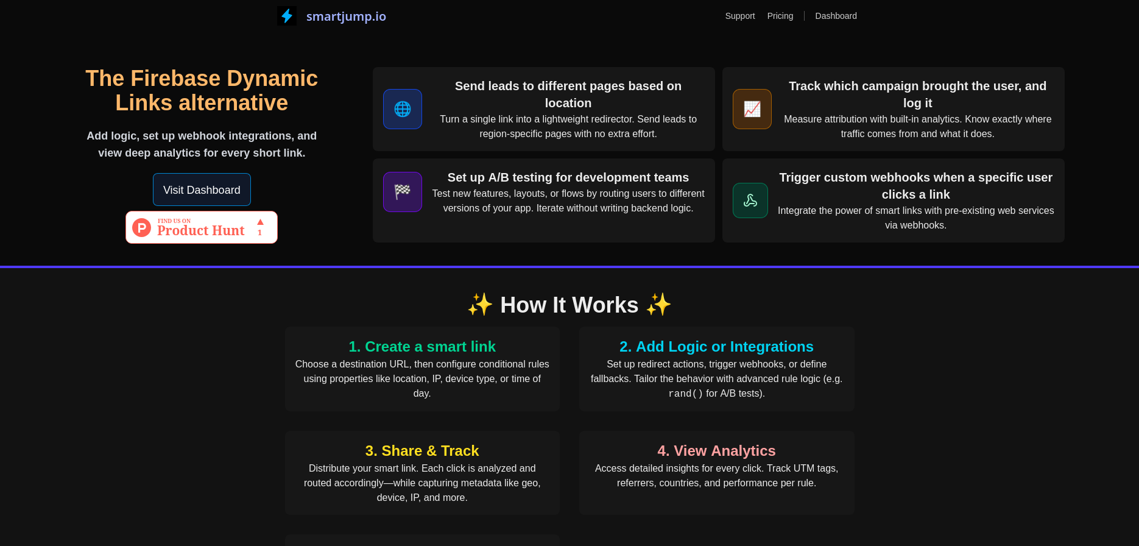Click the Visit Dashboard button
The width and height of the screenshot is (1139, 546).
coord(202,190)
